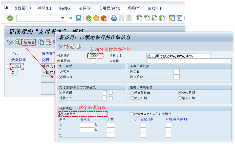Click the 附加月份 input field
Screen dimensions: 235x144
[x=176, y=77]
